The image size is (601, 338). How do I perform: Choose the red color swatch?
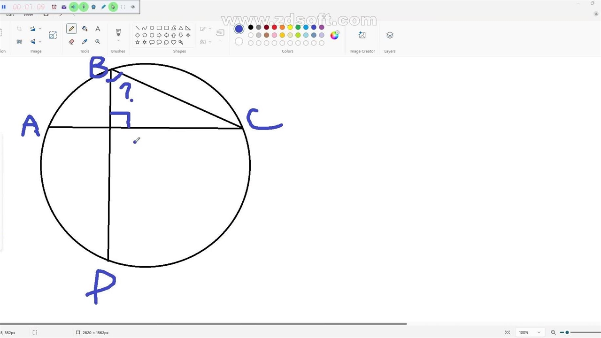(274, 27)
